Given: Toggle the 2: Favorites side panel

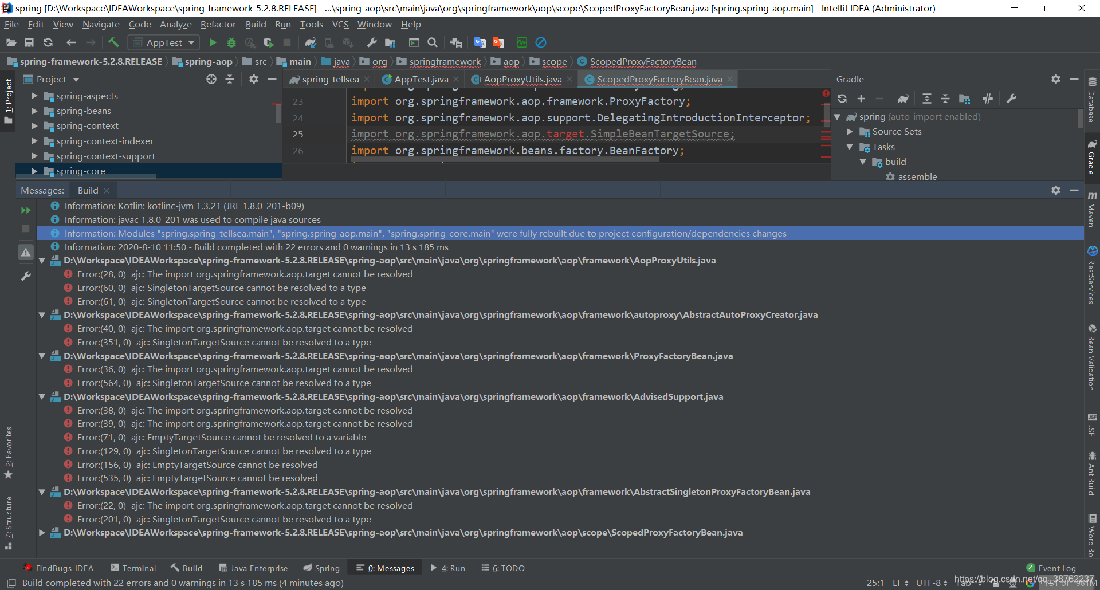Looking at the screenshot, I should click(8, 453).
